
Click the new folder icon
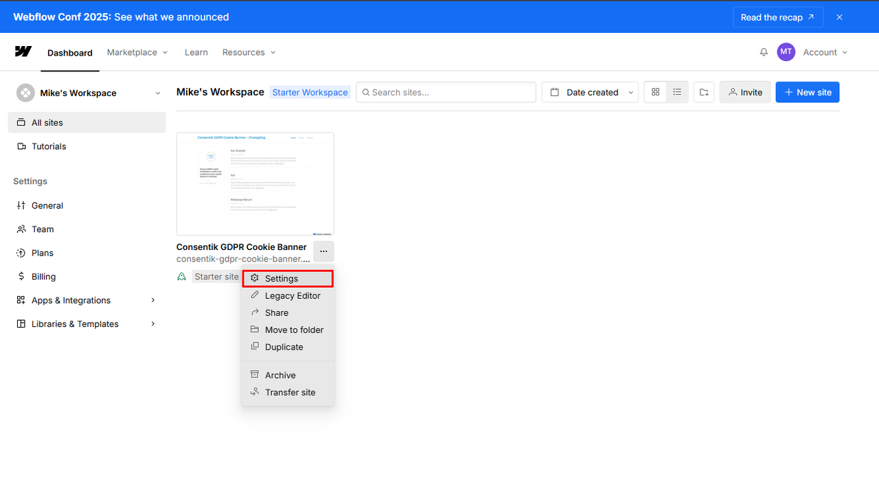coord(704,93)
